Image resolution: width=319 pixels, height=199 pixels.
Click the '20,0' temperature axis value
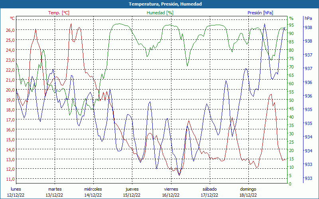coord(10,90)
